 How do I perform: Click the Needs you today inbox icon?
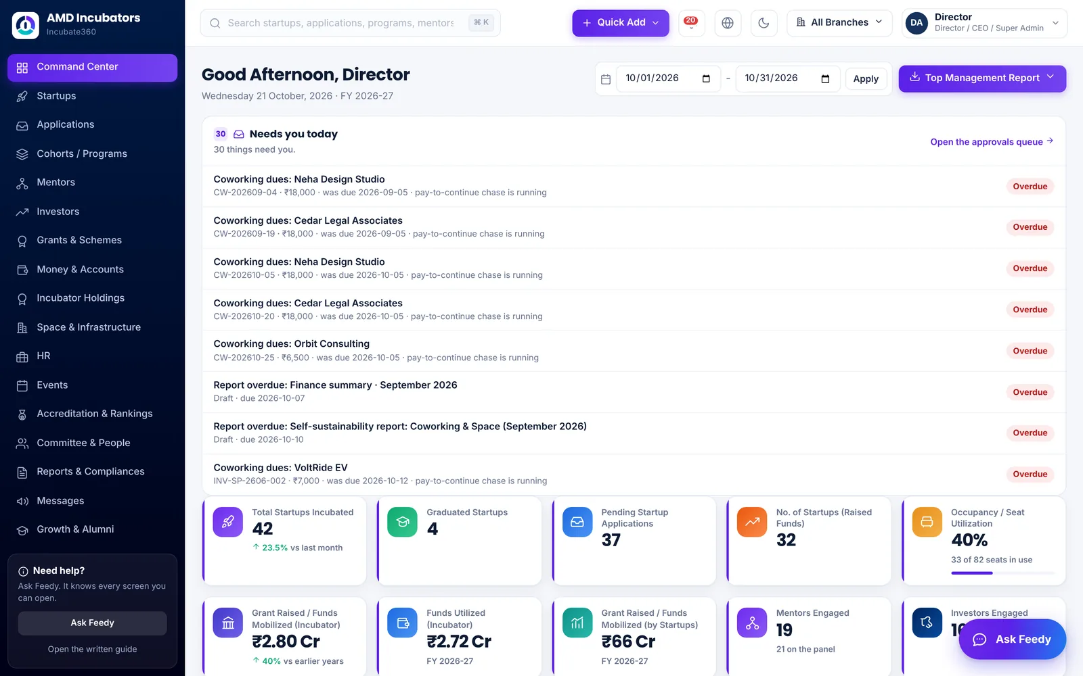point(239,135)
